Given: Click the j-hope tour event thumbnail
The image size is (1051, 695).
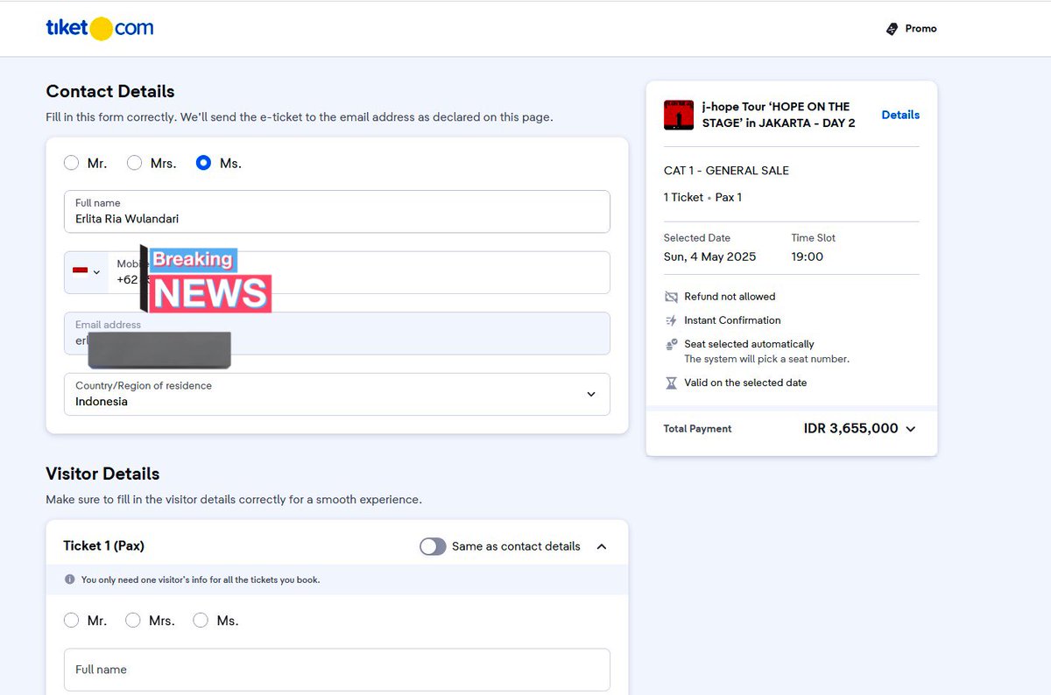Looking at the screenshot, I should tap(679, 115).
